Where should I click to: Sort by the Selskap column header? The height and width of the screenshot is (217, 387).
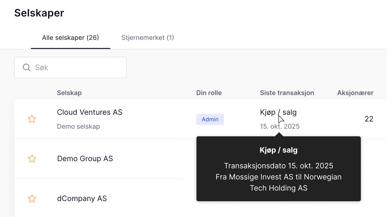(x=69, y=93)
